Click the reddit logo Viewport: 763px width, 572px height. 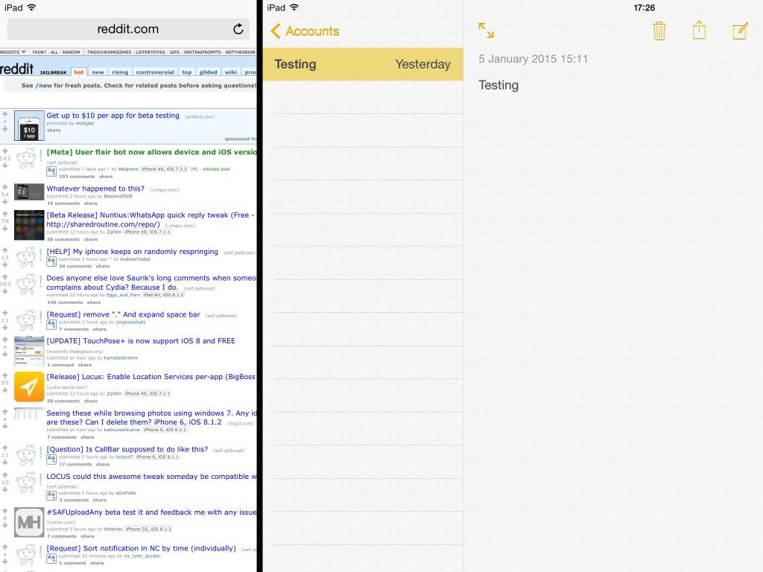click(x=16, y=69)
